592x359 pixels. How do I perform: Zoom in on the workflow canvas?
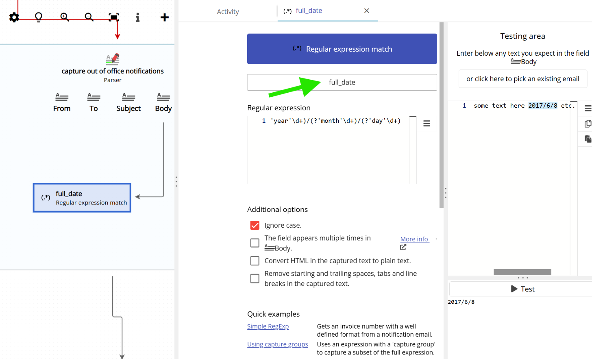coord(64,17)
